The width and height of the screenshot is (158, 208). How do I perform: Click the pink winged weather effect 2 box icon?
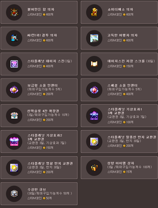(14, 142)
